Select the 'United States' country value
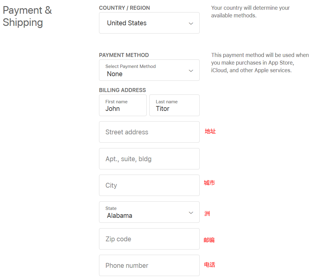This screenshot has height=280, width=313. coord(127,23)
